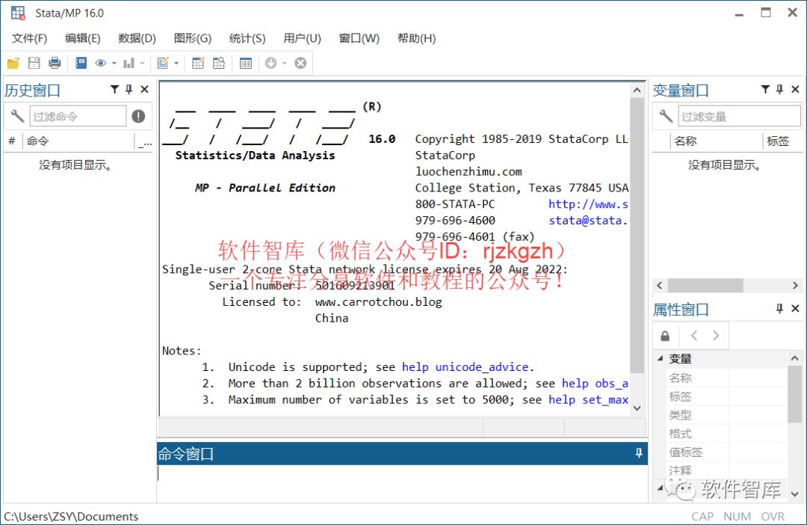Open the Graph icon dropdown arrow
807x525 pixels.
(142, 64)
